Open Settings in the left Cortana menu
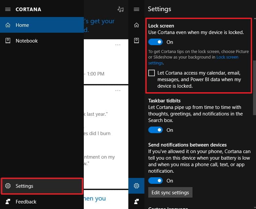 [42, 186]
